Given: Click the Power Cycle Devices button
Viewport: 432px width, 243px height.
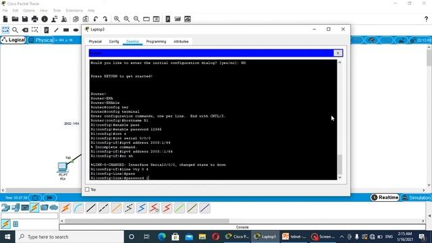Looking at the screenshot, I should click(x=35, y=198).
